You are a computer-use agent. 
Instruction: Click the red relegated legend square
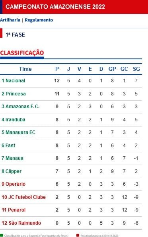tap(78, 235)
